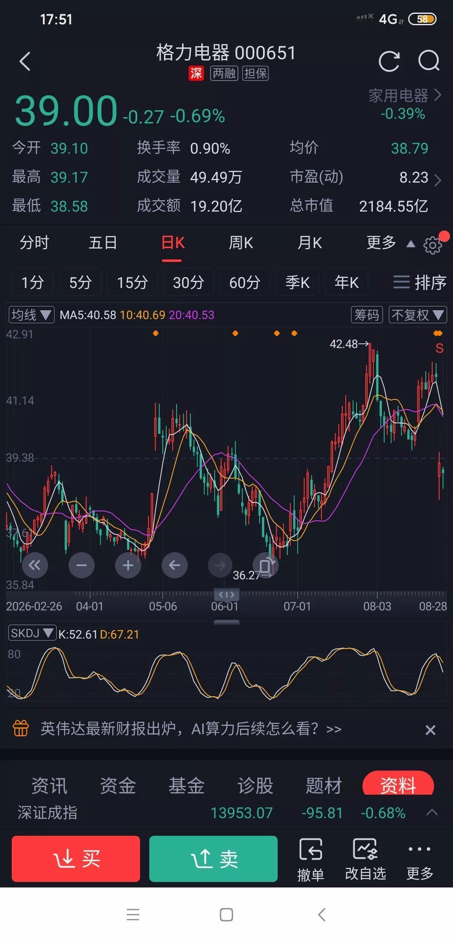Select the 1分 period option
Viewport: 453px width, 942px height.
point(32,282)
